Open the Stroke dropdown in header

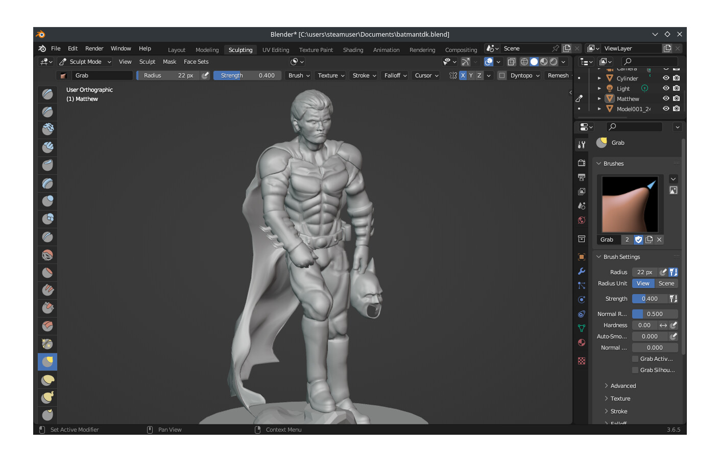pyautogui.click(x=364, y=75)
